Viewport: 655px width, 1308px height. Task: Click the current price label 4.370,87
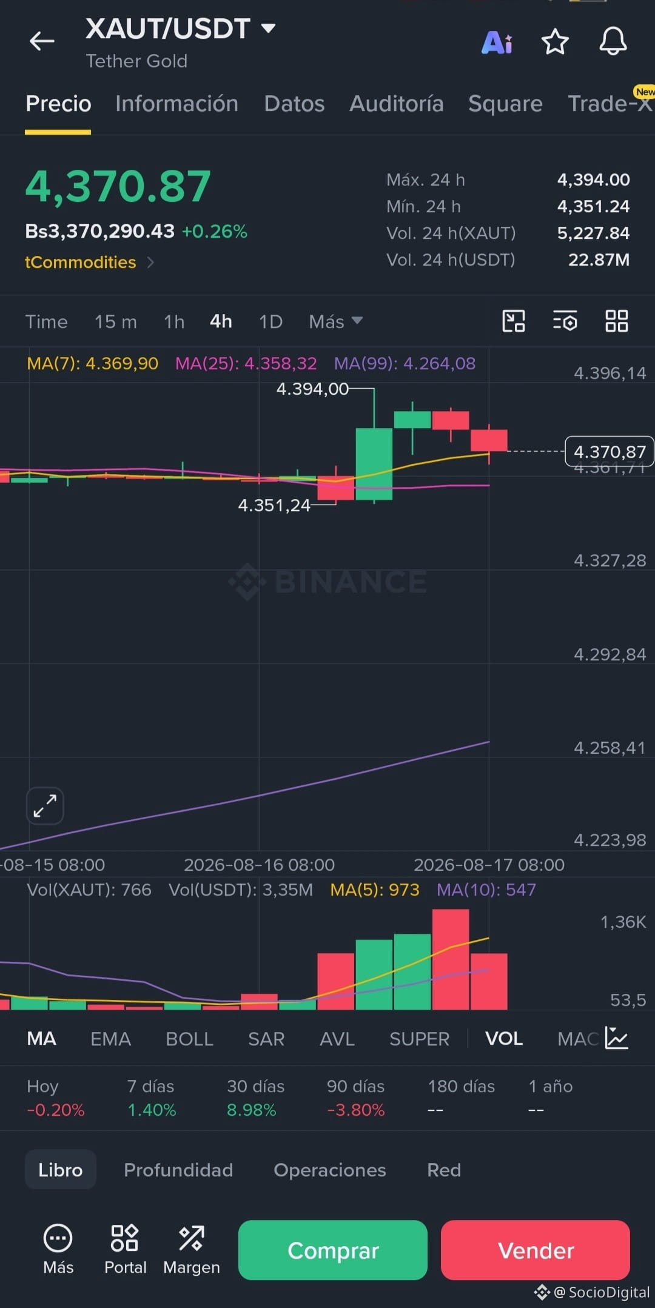(610, 452)
